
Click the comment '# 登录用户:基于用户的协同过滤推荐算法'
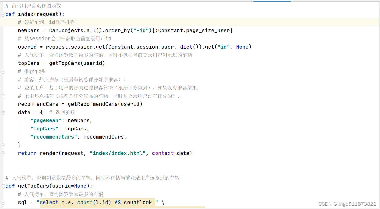pos(109,88)
